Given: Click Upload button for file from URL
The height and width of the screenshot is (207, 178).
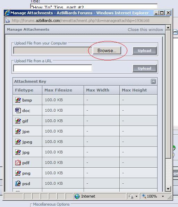Looking at the screenshot, I should (145, 69).
